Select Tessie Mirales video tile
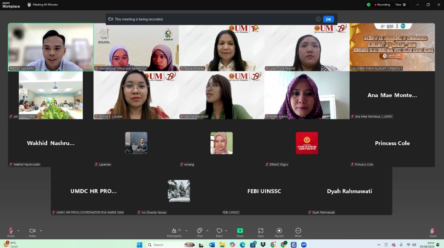 tap(222, 47)
